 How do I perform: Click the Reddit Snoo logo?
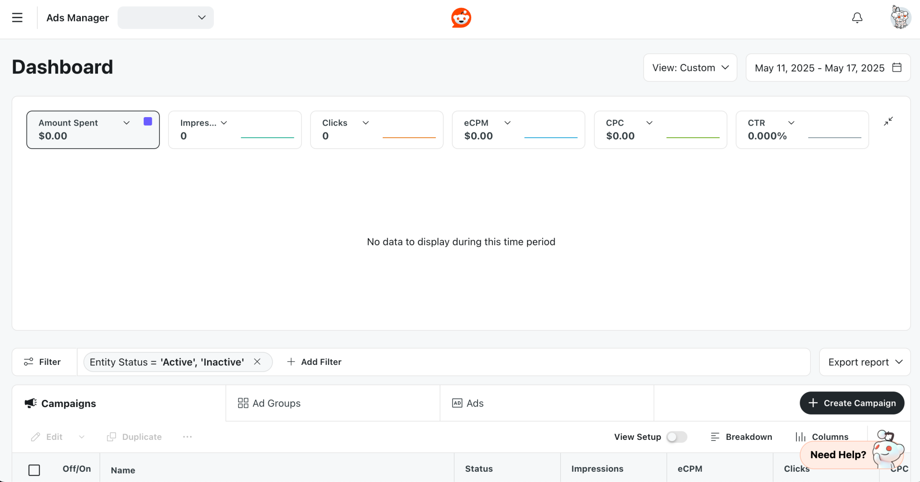pyautogui.click(x=460, y=18)
